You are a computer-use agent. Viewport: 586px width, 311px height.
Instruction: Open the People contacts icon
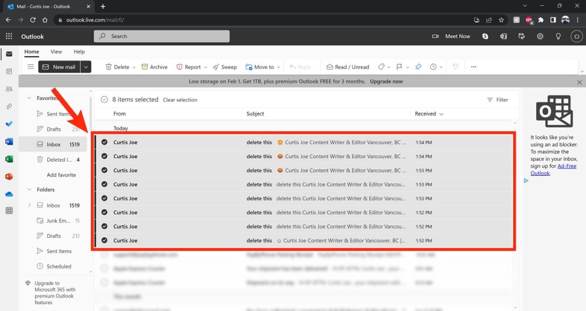point(9,89)
